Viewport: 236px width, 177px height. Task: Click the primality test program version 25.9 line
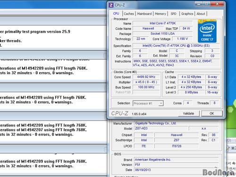pyautogui.click(x=35, y=32)
